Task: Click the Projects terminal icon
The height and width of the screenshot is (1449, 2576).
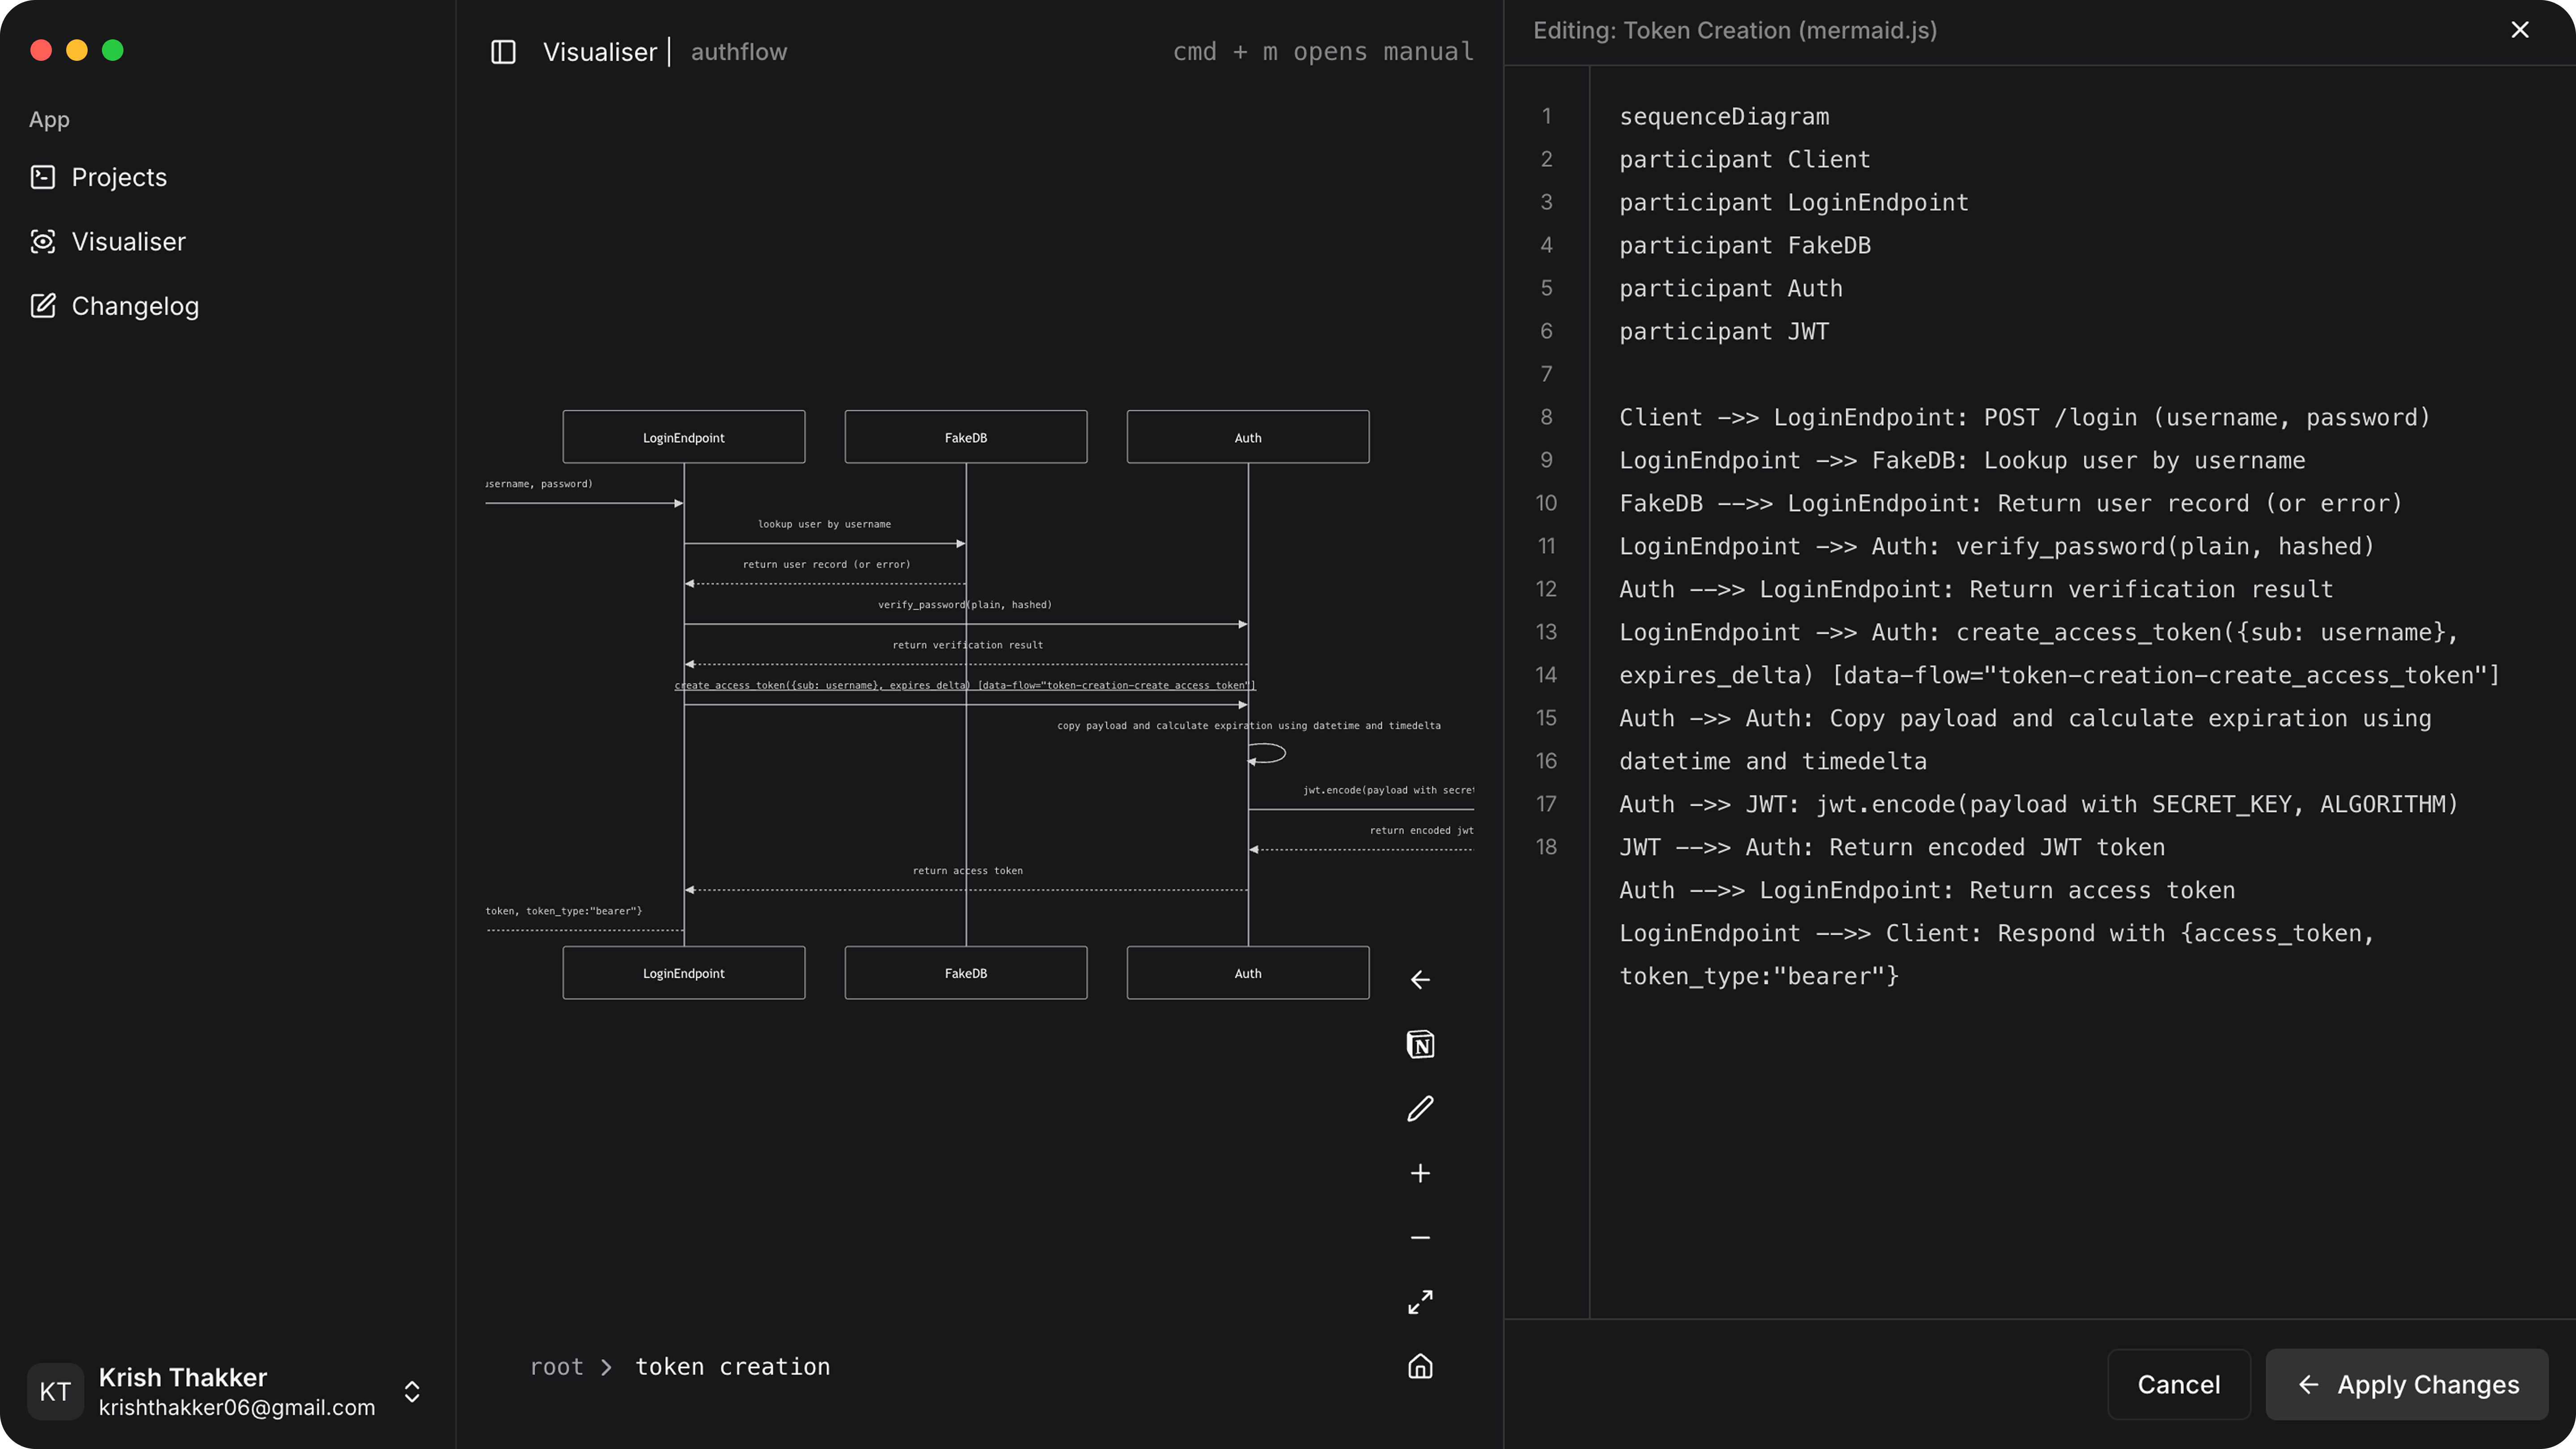Action: point(43,177)
